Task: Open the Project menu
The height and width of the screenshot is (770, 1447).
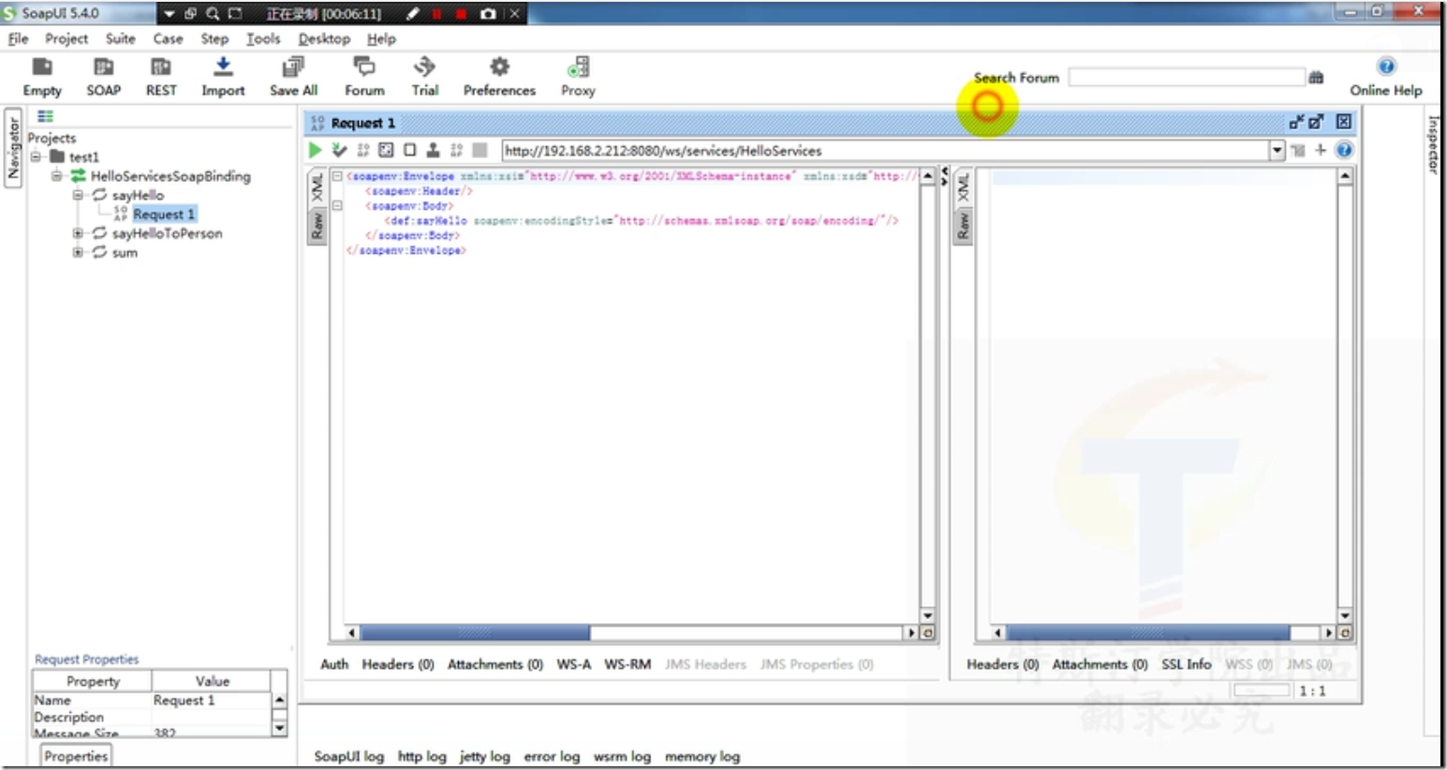Action: point(66,38)
